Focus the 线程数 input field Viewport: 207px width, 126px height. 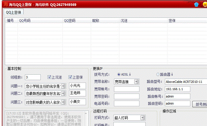pyautogui.click(x=33, y=77)
